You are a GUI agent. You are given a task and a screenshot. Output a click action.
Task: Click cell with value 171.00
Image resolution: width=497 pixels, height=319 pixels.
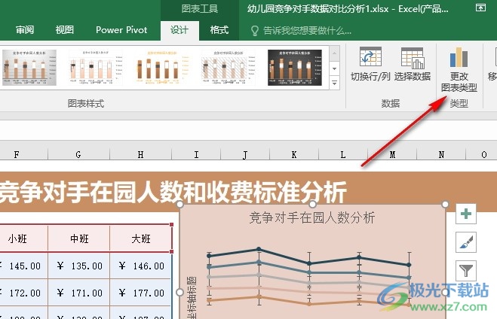pos(79,293)
